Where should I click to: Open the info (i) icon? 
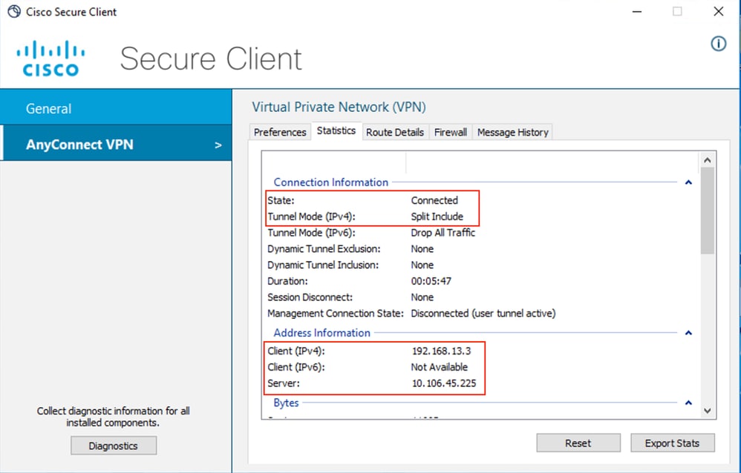tap(718, 44)
